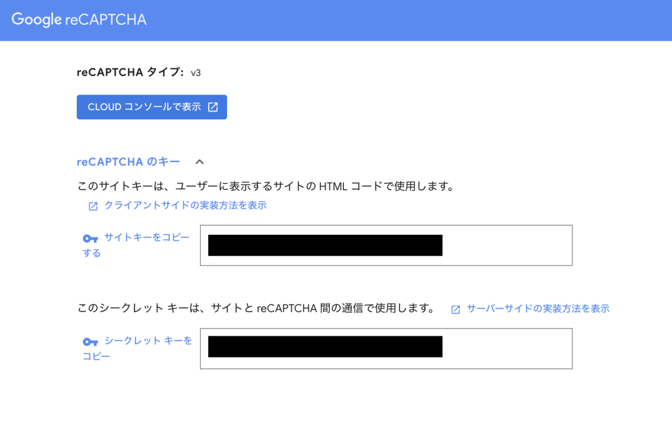Click the Google wordmark in the header
The width and height of the screenshot is (672, 425).
pos(37,20)
